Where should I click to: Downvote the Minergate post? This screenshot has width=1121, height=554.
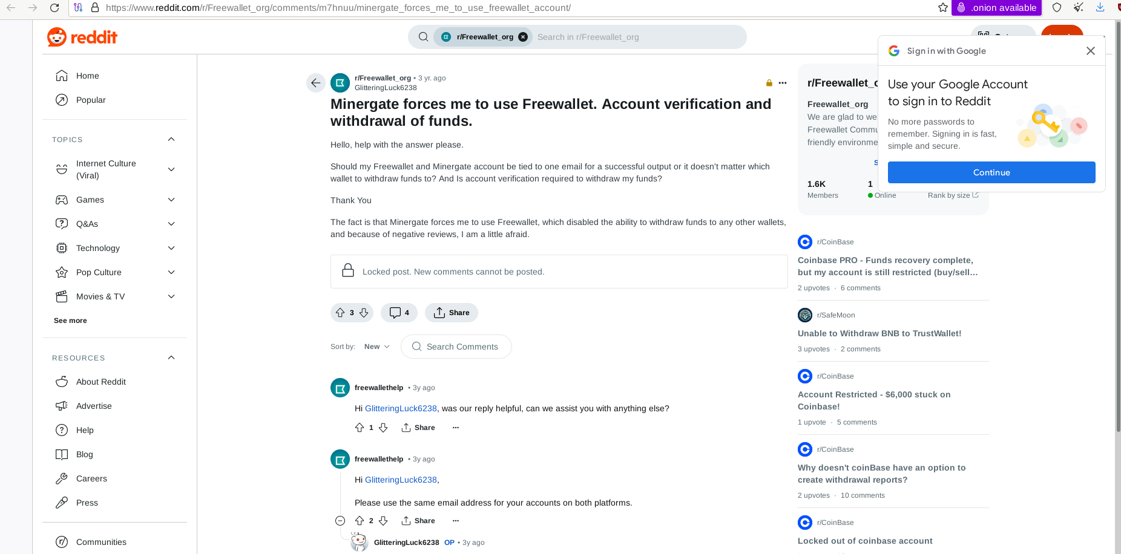(364, 313)
